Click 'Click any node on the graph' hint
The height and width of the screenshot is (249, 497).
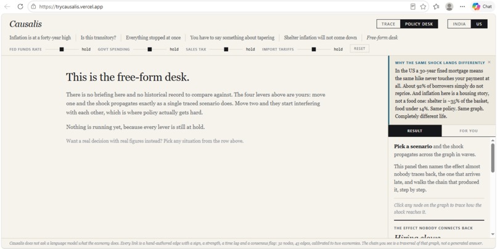(x=438, y=208)
